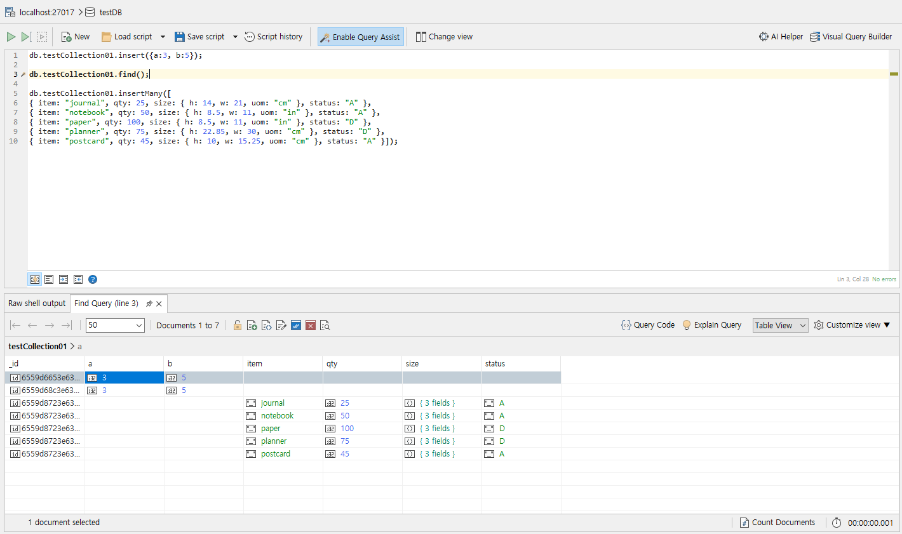This screenshot has width=902, height=534.
Task: Click the Customize view button
Action: 852,325
